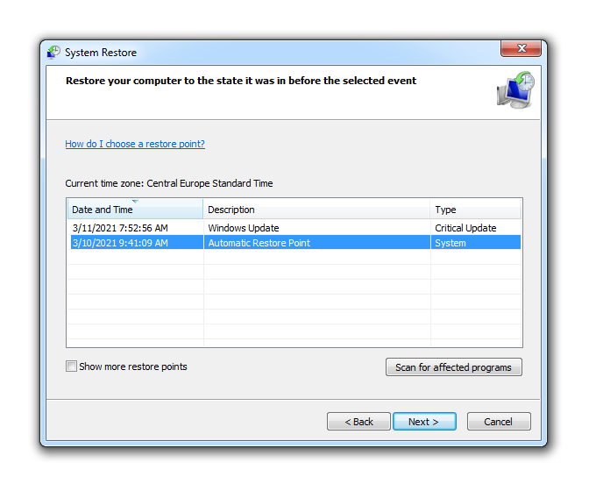Viewport: 596px width, 491px height.
Task: Proceed with the Next button
Action: tap(424, 422)
